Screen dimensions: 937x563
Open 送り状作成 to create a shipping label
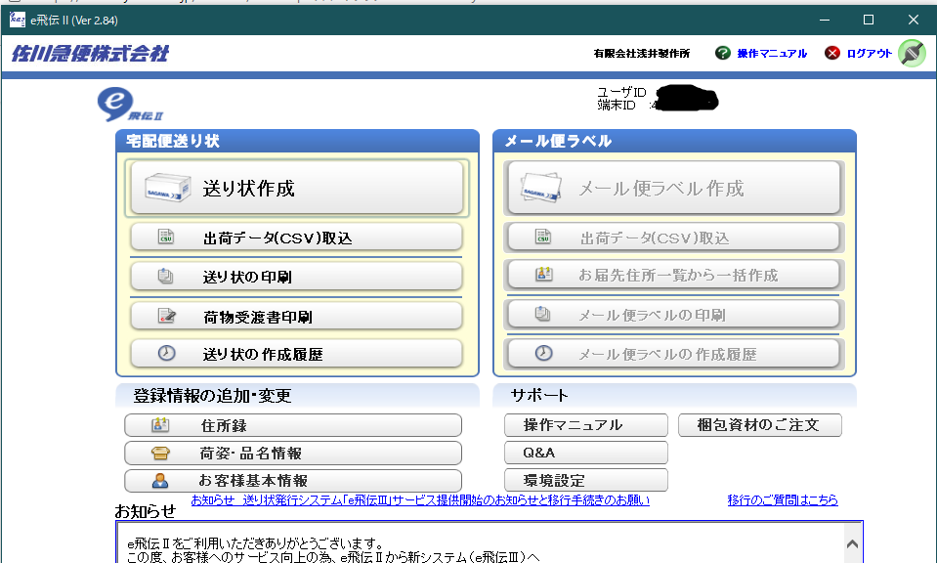(297, 188)
